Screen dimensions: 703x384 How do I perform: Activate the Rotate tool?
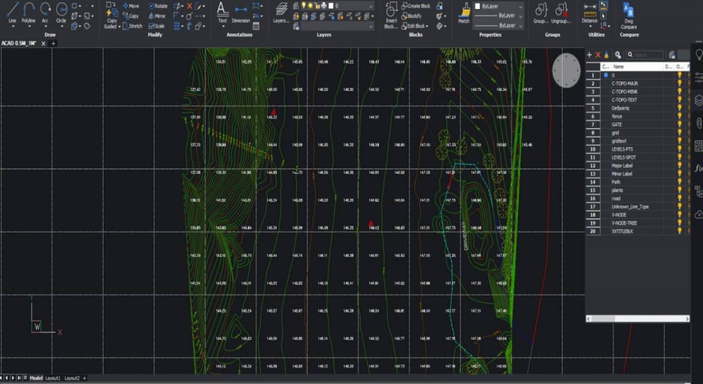157,6
